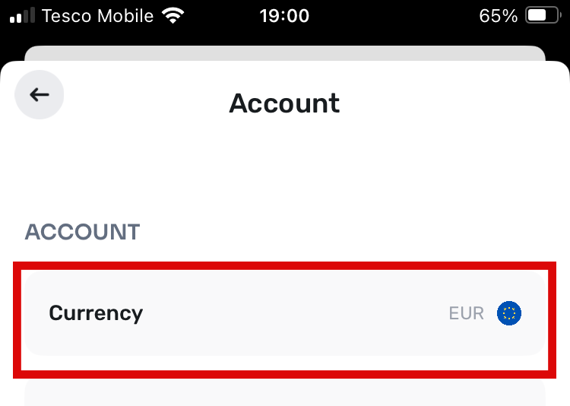Tap the gray card behind the Account sheet
Image resolution: width=570 pixels, height=406 pixels.
285,52
